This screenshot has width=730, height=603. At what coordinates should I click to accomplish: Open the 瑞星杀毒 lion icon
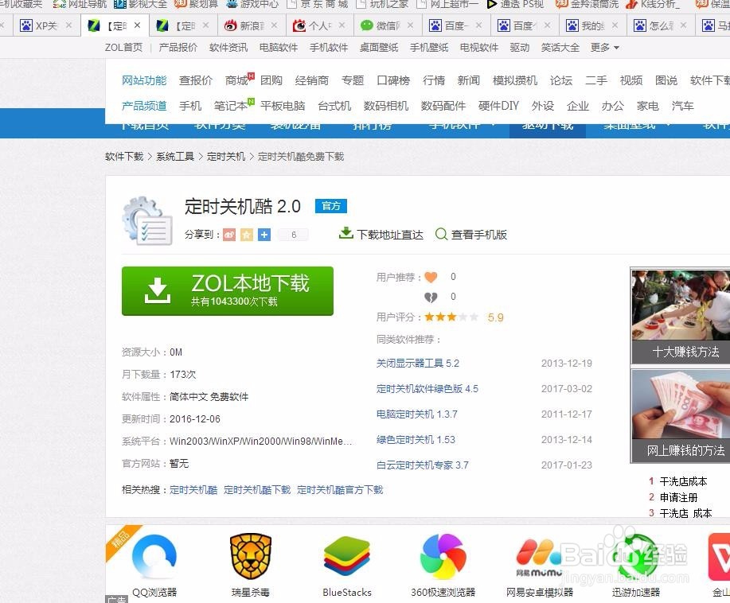pos(251,557)
